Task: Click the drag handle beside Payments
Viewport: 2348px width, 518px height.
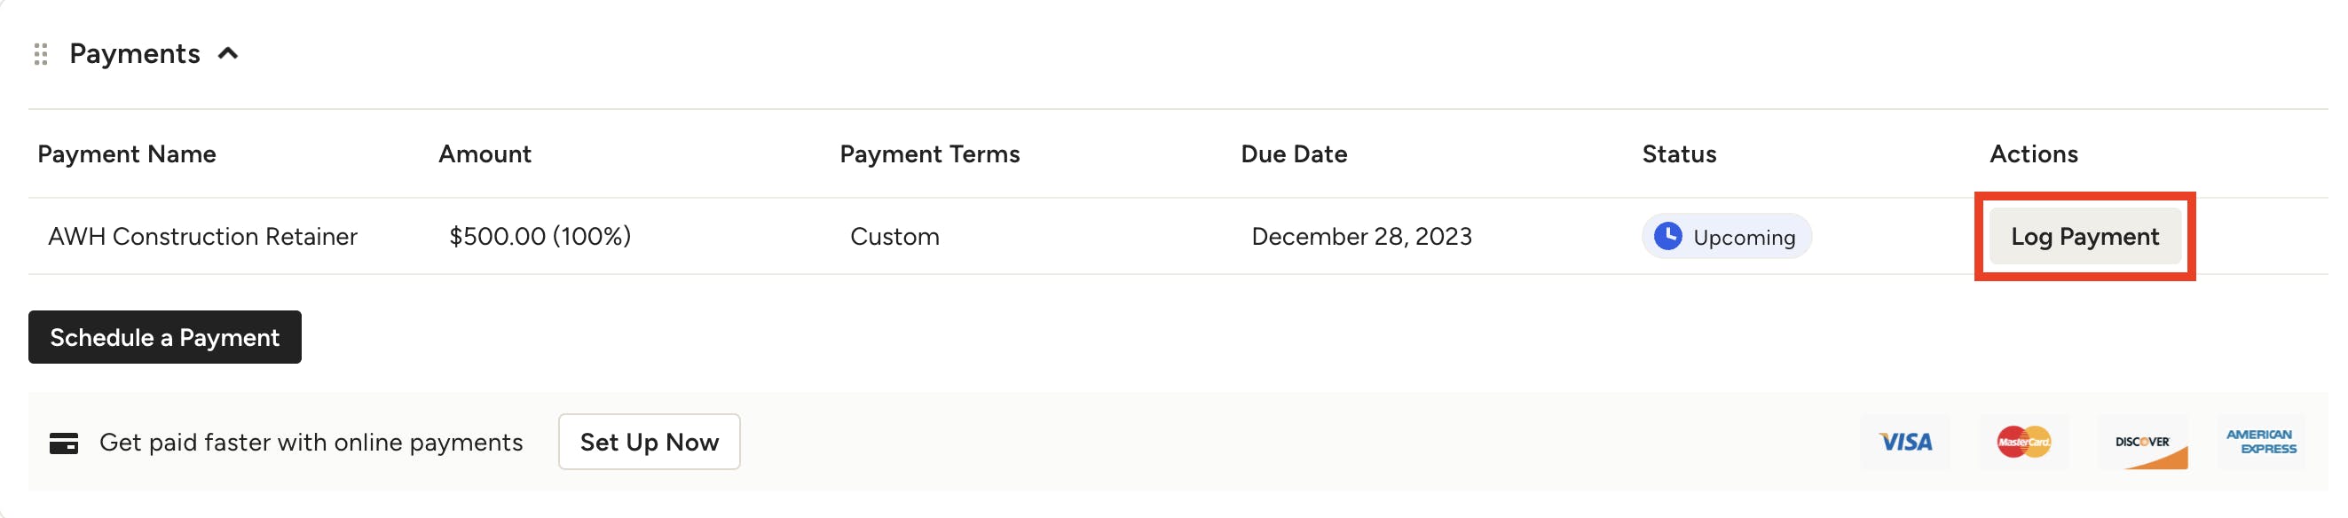Action: (40, 54)
